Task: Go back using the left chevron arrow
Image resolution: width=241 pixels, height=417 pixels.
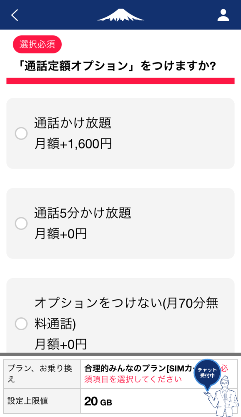Action: pyautogui.click(x=15, y=15)
